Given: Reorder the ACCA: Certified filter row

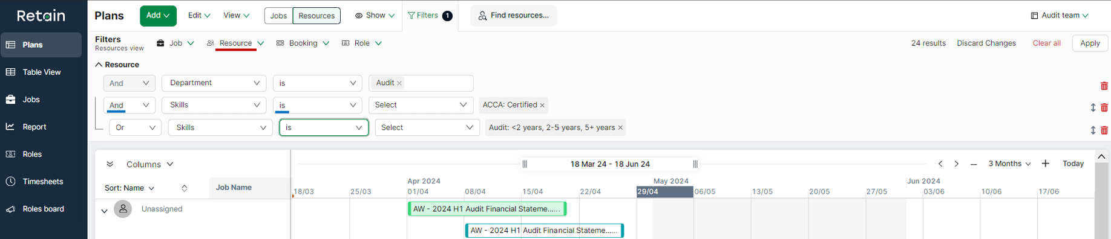Looking at the screenshot, I should click(x=1093, y=107).
